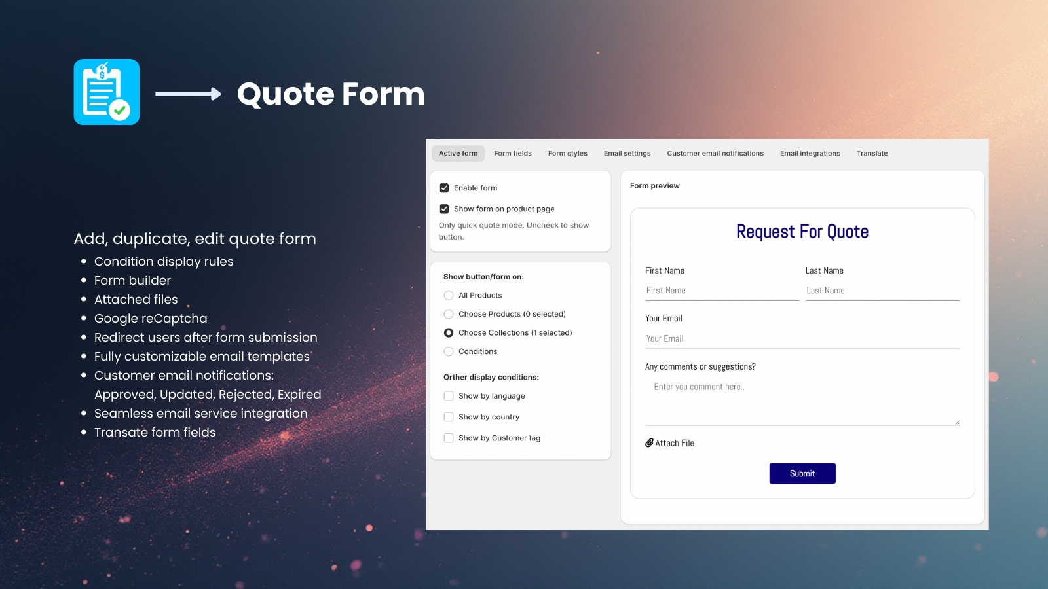Screen dimensions: 1048x589
Task: Click the Your Email input field
Action: [x=802, y=339]
